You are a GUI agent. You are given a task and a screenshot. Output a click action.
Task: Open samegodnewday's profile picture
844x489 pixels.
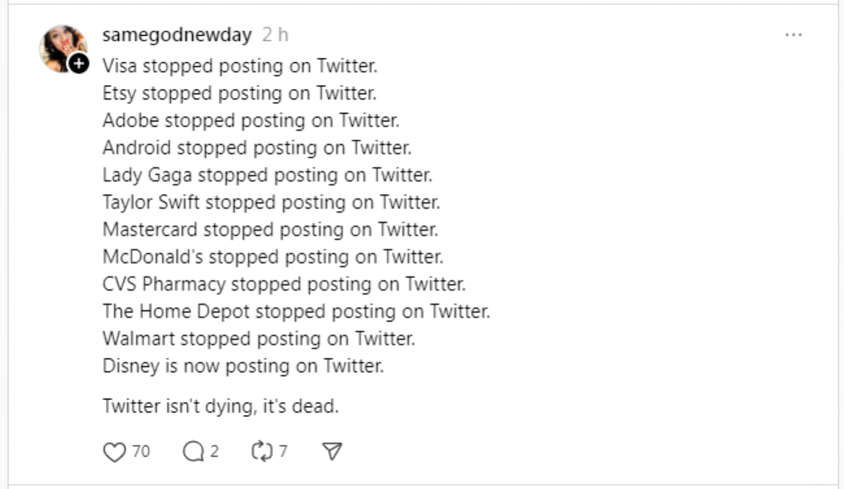pyautogui.click(x=63, y=49)
